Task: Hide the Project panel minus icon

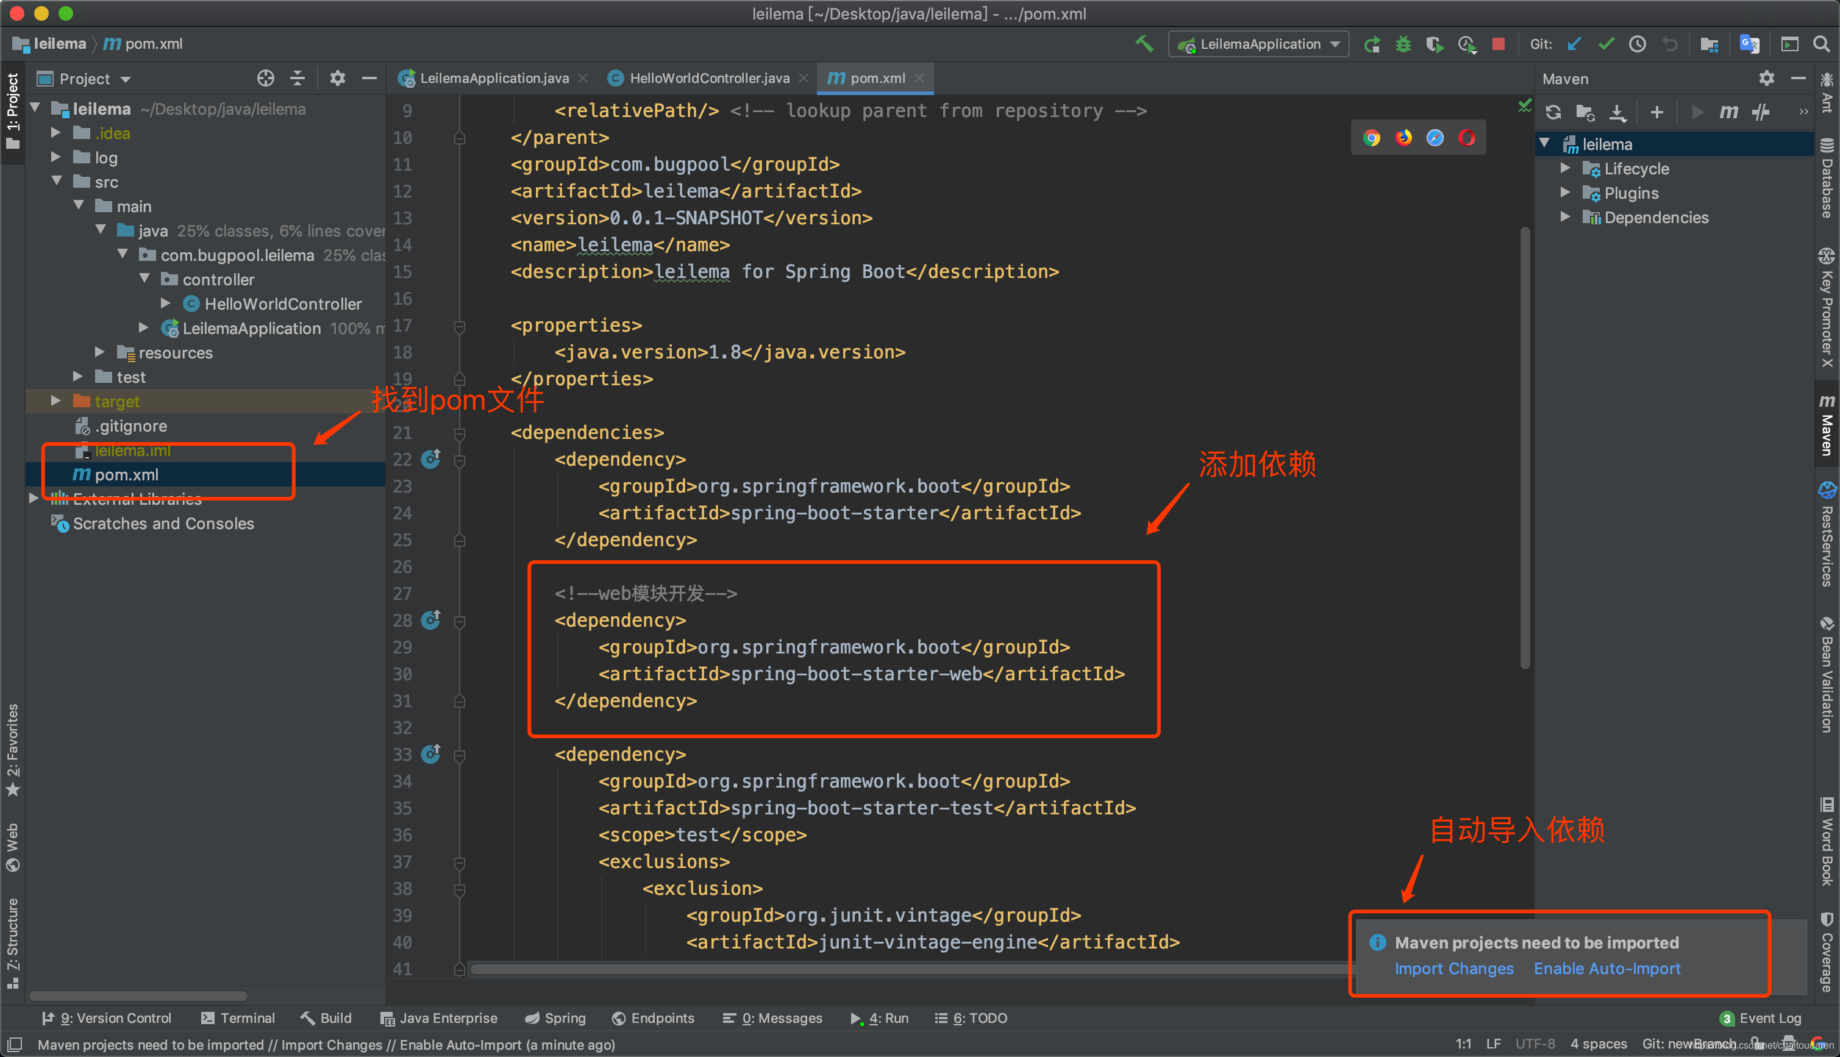Action: [x=369, y=79]
